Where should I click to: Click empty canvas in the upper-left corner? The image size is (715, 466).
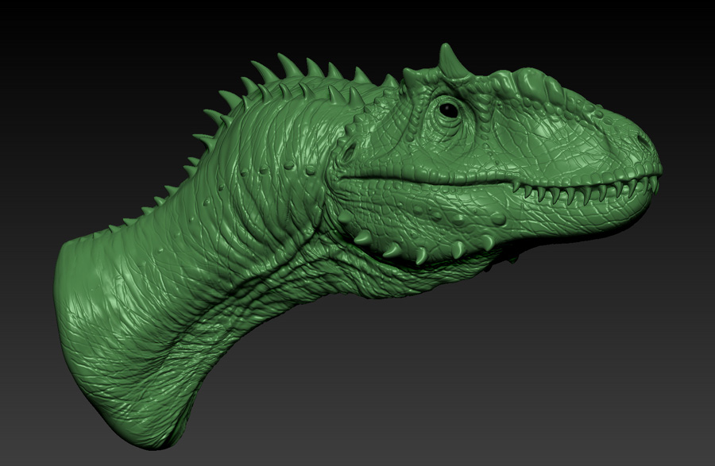pos(48,40)
